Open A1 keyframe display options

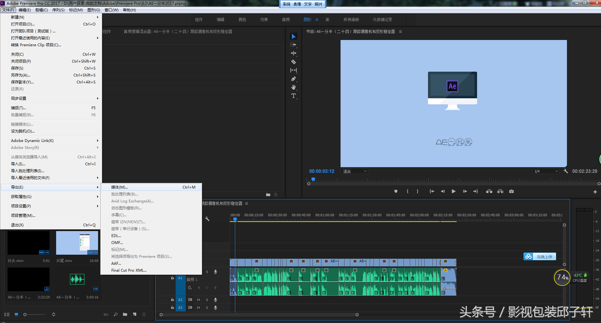pyautogui.click(x=190, y=288)
